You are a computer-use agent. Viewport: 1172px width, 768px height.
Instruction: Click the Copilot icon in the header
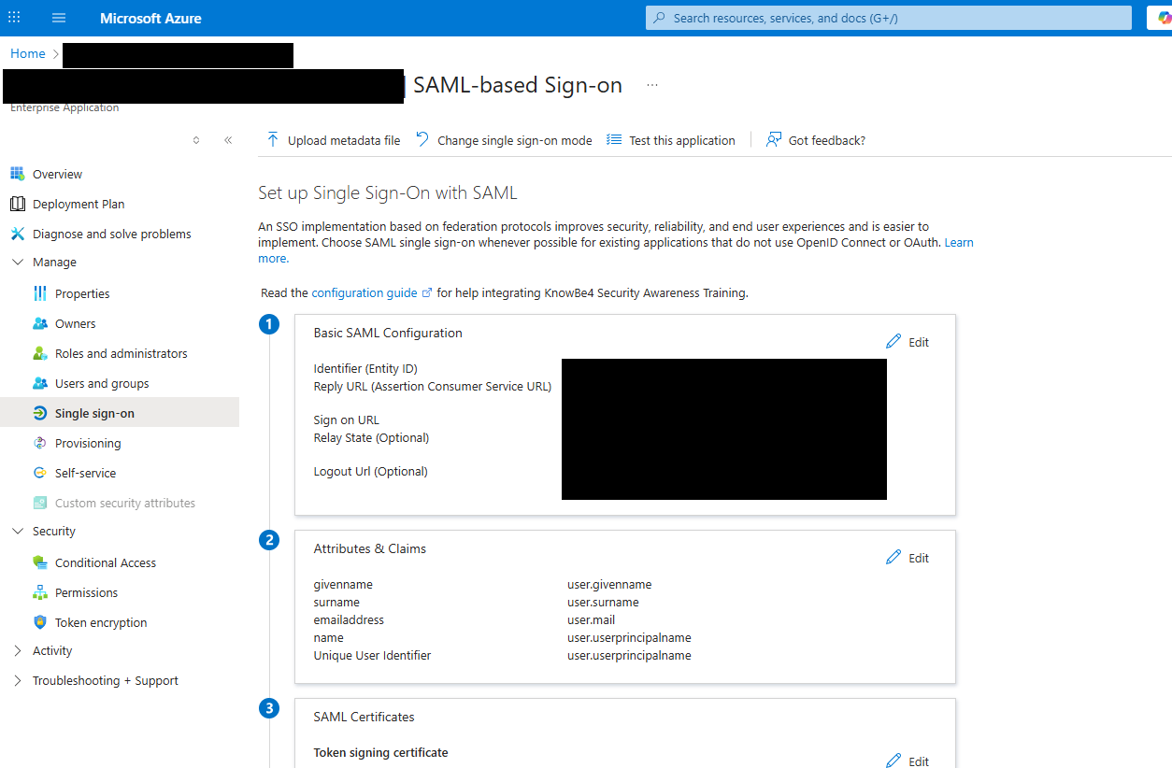pyautogui.click(x=1165, y=18)
